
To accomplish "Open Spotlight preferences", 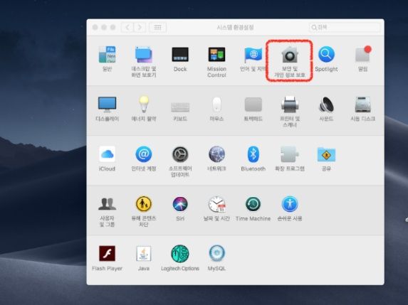I will click(326, 54).
